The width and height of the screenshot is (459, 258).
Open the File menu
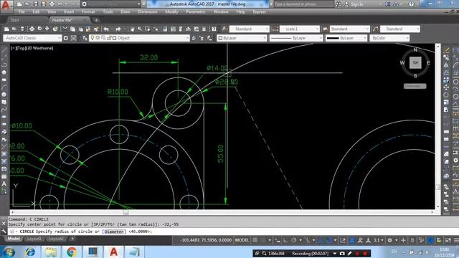tap(22, 12)
